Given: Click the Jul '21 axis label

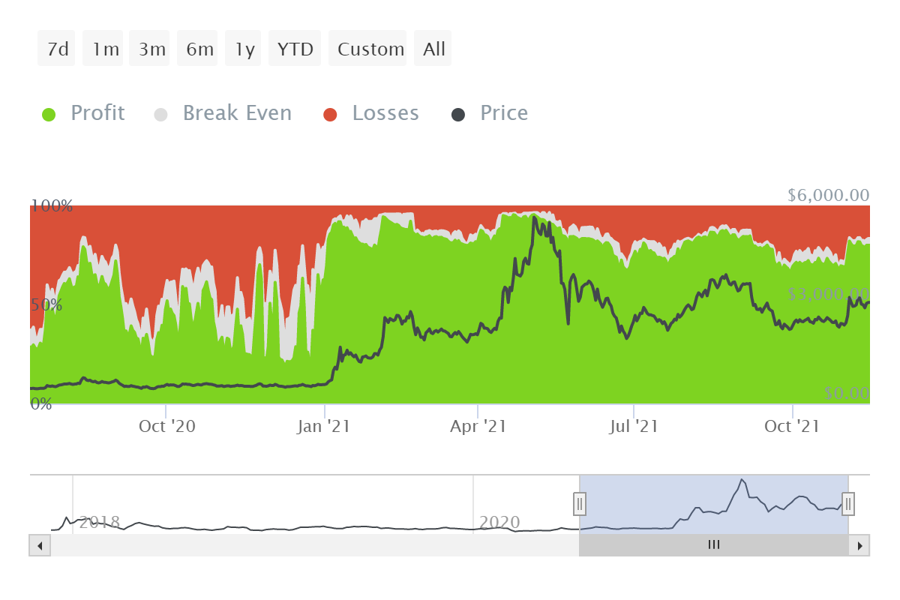Looking at the screenshot, I should point(634,427).
